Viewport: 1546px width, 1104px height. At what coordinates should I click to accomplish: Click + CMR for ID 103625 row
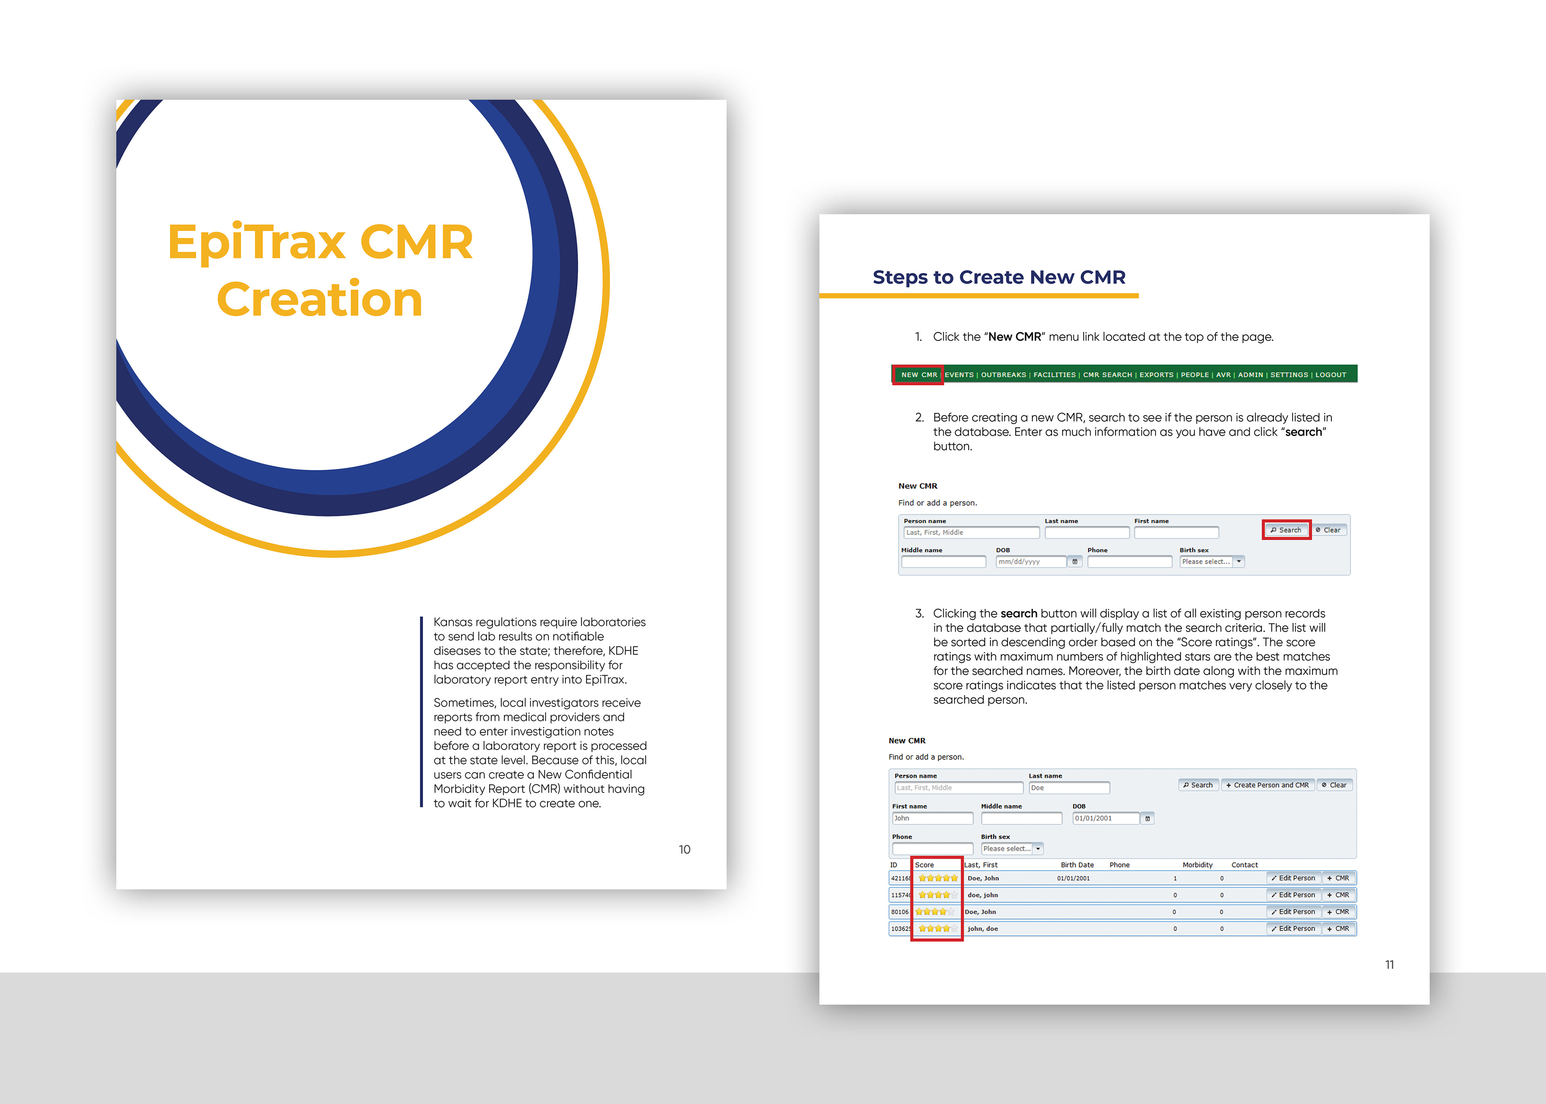[x=1338, y=929]
